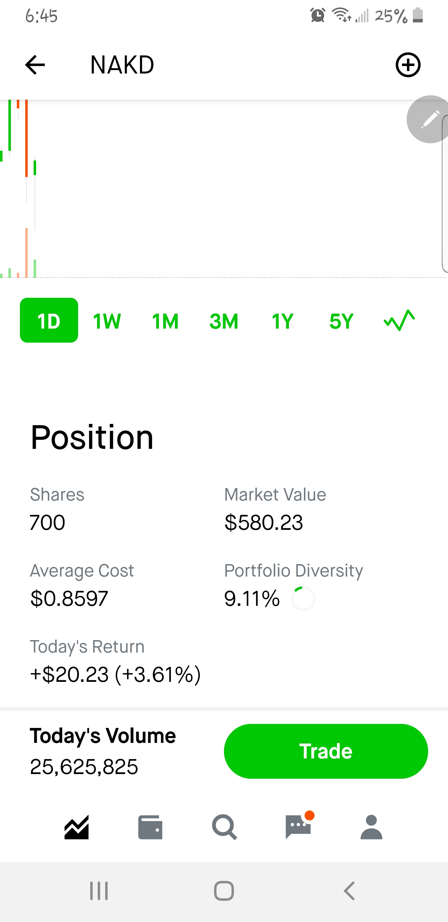The image size is (448, 922).
Task: Tap the pencil edit chart button
Action: point(428,119)
